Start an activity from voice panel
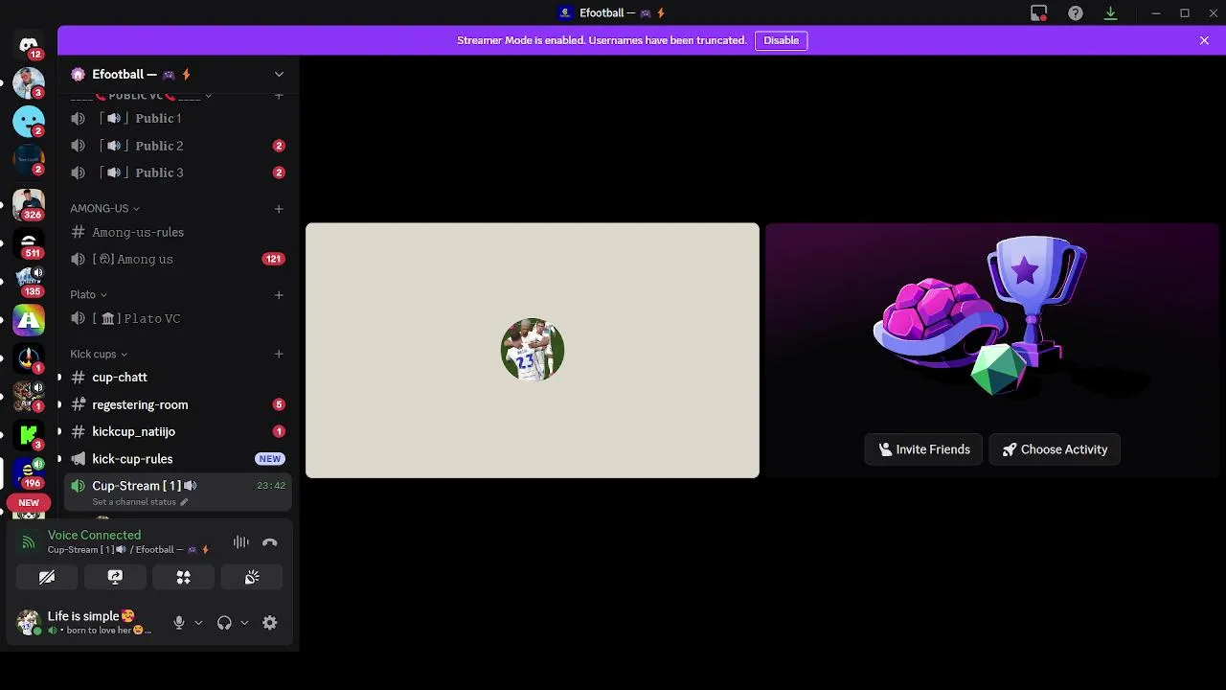 tap(183, 577)
